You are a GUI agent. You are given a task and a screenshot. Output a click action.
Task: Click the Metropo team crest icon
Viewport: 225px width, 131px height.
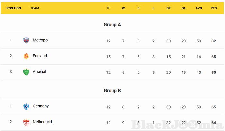[26, 40]
